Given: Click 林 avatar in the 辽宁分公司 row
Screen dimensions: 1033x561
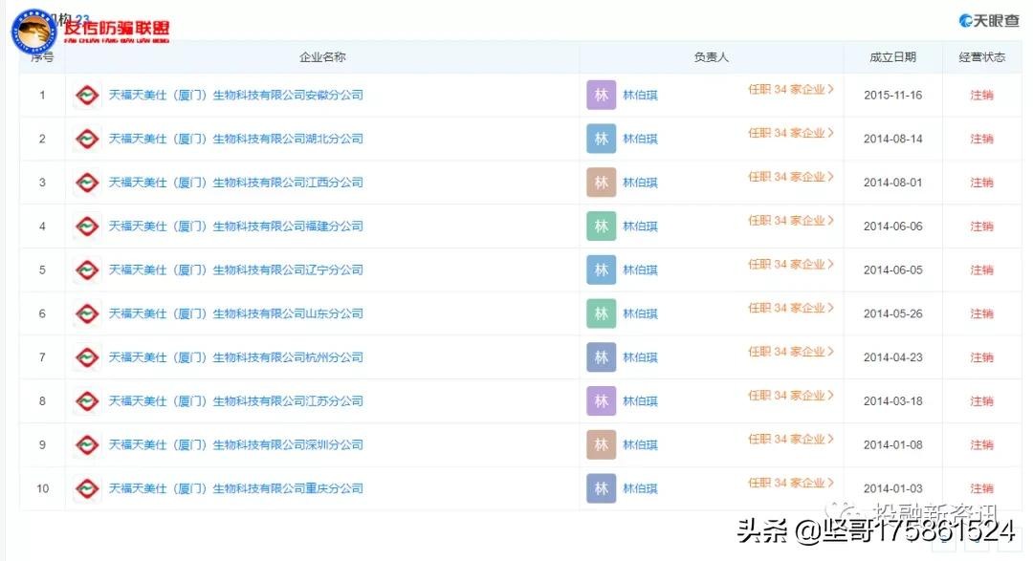Looking at the screenshot, I should click(601, 270).
